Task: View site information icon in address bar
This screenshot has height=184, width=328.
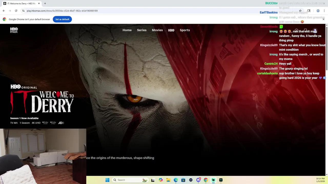Action: 23,11
